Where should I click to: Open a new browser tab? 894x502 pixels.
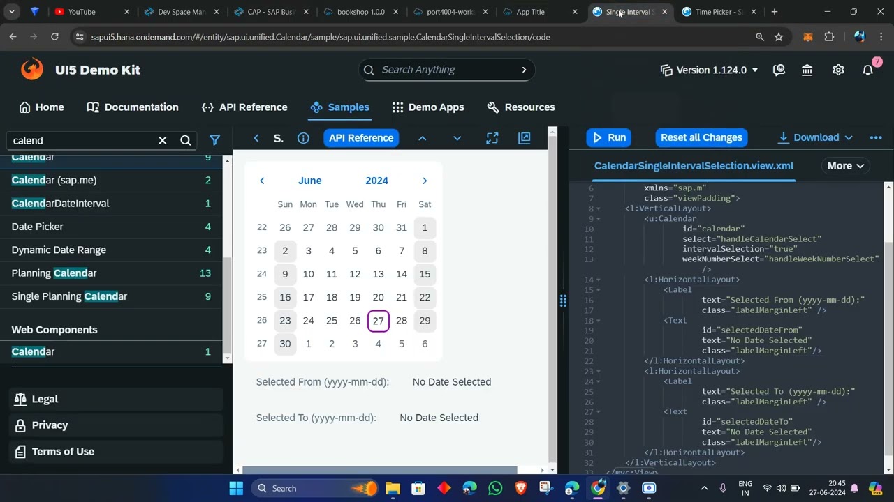click(x=774, y=12)
